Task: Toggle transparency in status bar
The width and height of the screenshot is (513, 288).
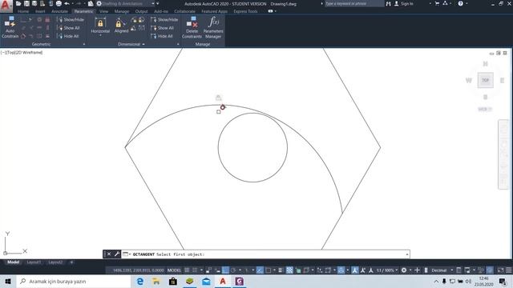Action: tap(289, 270)
